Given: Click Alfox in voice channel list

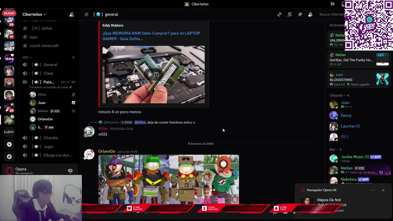Looking at the screenshot, I should [42, 95].
